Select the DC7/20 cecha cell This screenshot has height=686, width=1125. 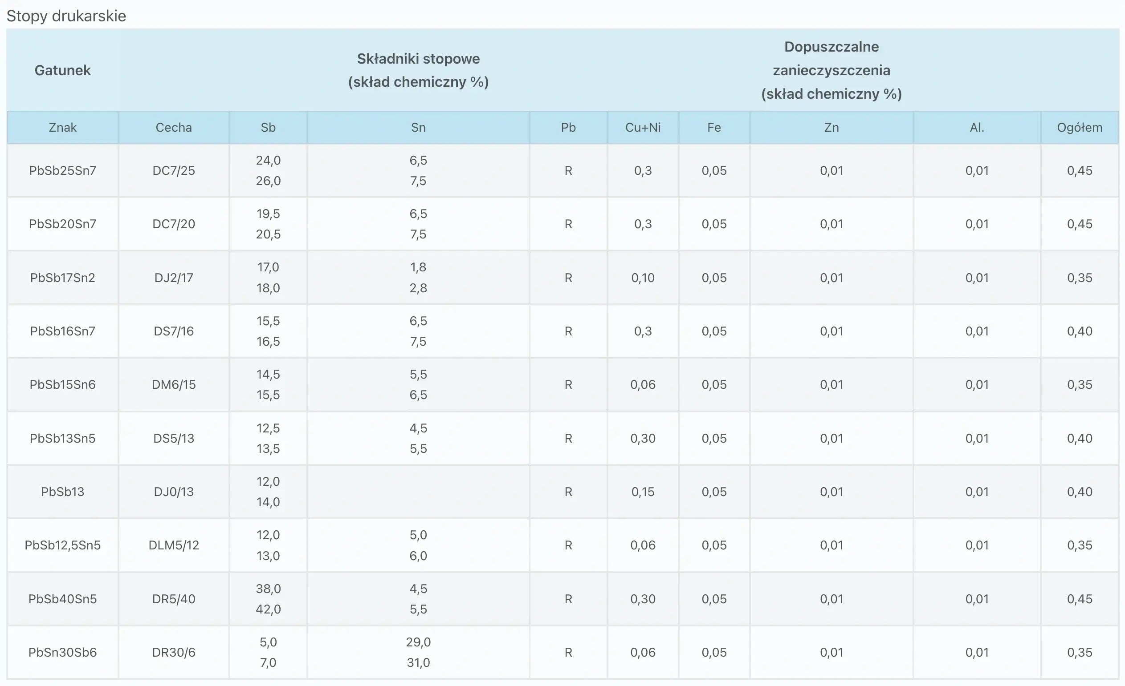coord(174,224)
